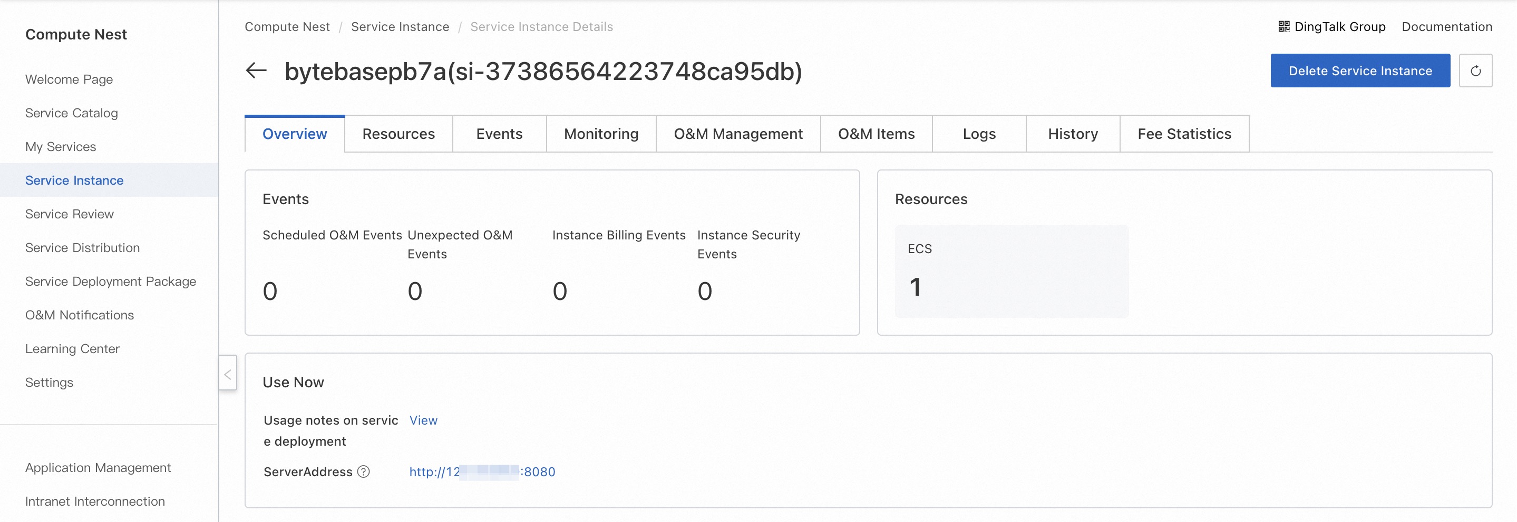Open Service Catalog in the sidebar
The height and width of the screenshot is (522, 1517).
point(71,113)
